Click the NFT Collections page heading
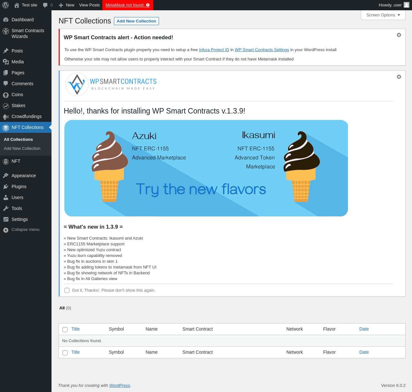 [x=85, y=21]
